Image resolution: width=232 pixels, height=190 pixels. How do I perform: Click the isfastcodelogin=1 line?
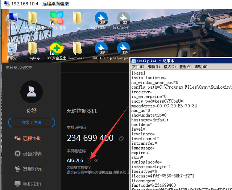(151, 166)
